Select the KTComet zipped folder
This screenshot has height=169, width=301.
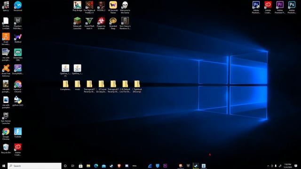coord(101,86)
